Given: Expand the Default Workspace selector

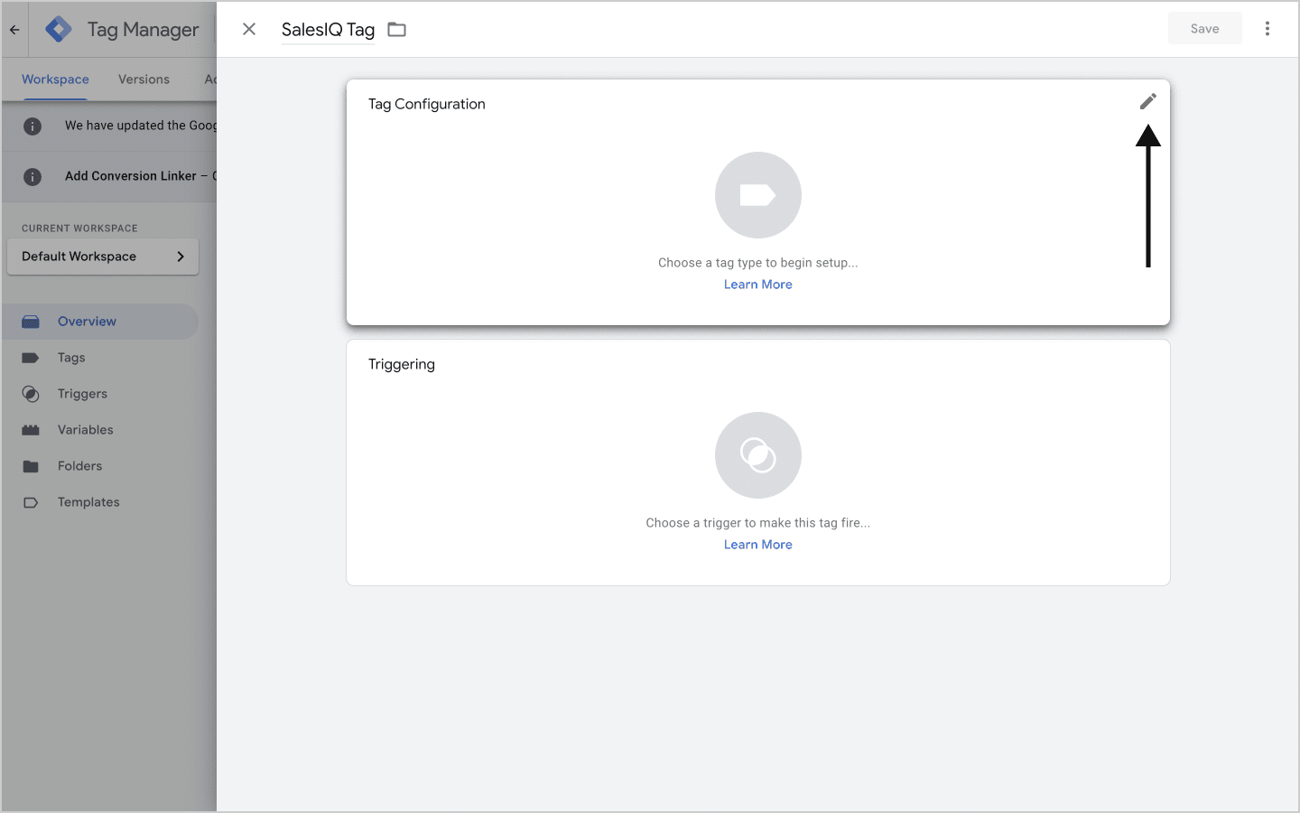Looking at the screenshot, I should tap(103, 257).
